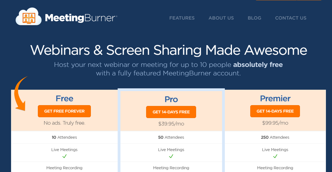Click the MeetingBurner cloud logo icon
332x172 pixels.
point(29,17)
